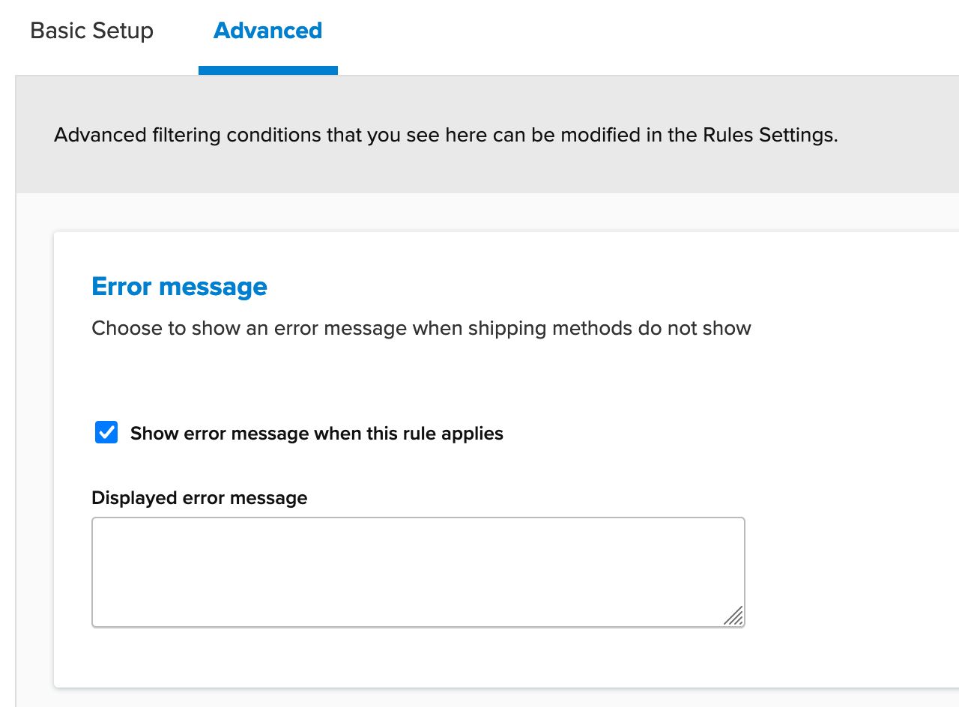Uncheck the Show error message checkbox
The image size is (959, 707).
click(x=106, y=433)
